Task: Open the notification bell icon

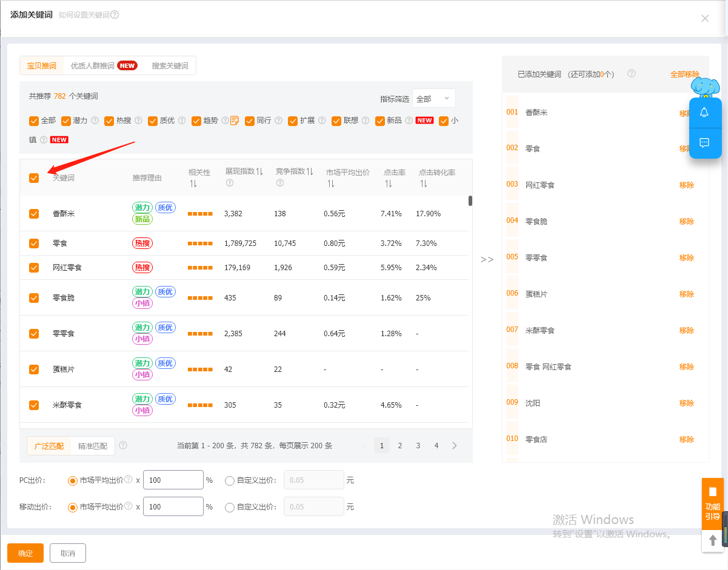Action: (x=704, y=113)
